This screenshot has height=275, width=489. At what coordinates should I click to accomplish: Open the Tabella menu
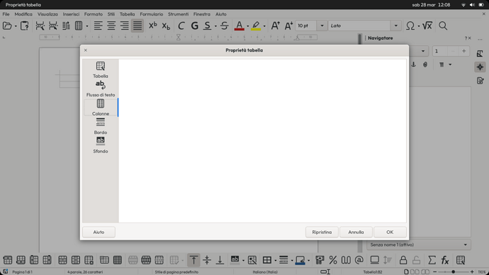click(x=128, y=14)
